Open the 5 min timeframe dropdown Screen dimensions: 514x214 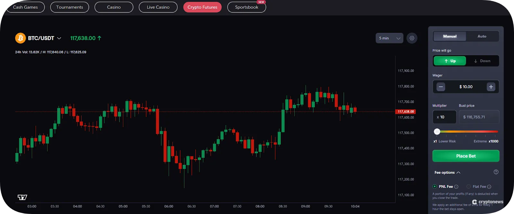(389, 38)
